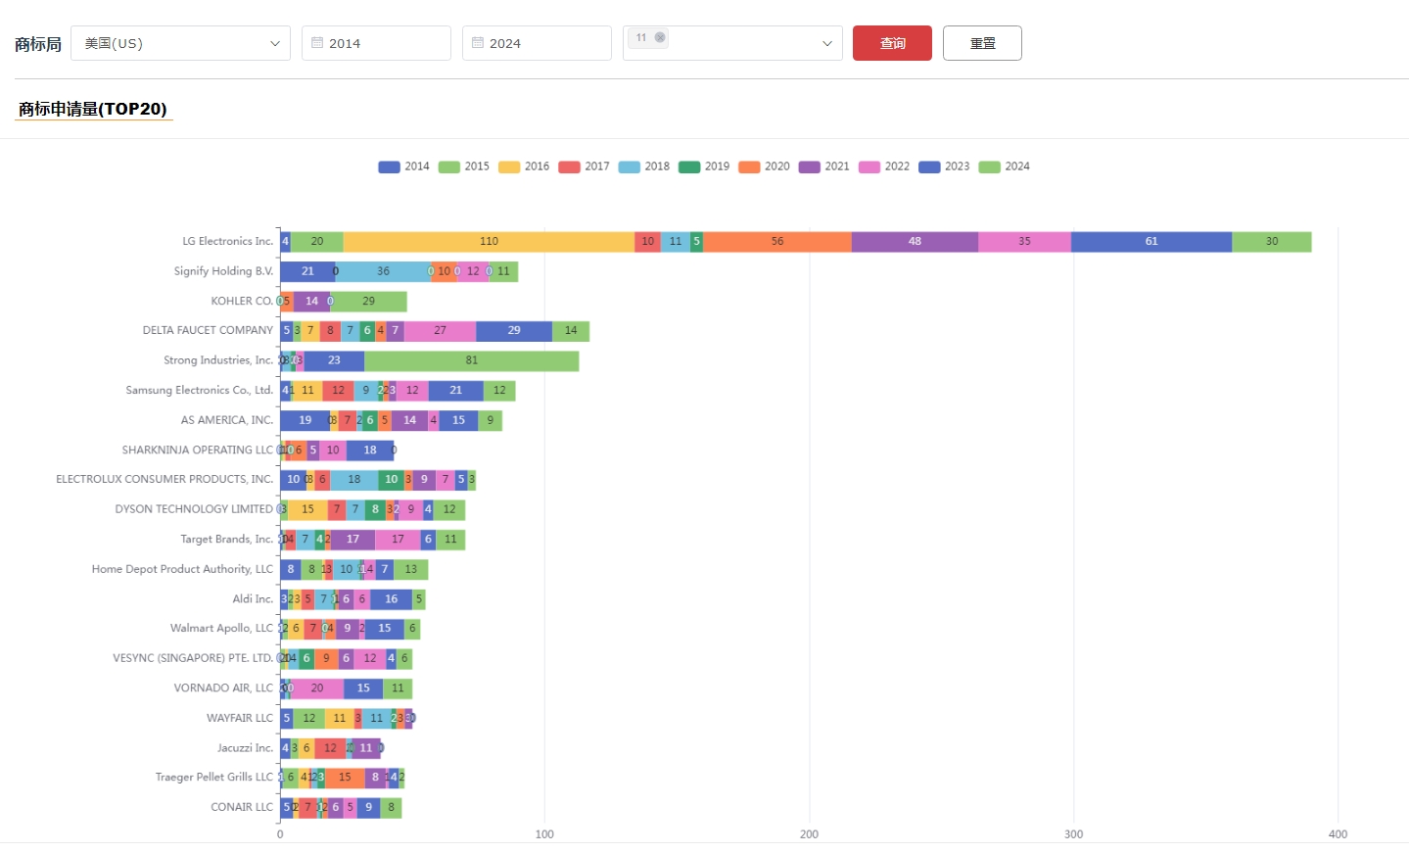Click Signify Holding's light blue segment labeled 36

point(383,272)
